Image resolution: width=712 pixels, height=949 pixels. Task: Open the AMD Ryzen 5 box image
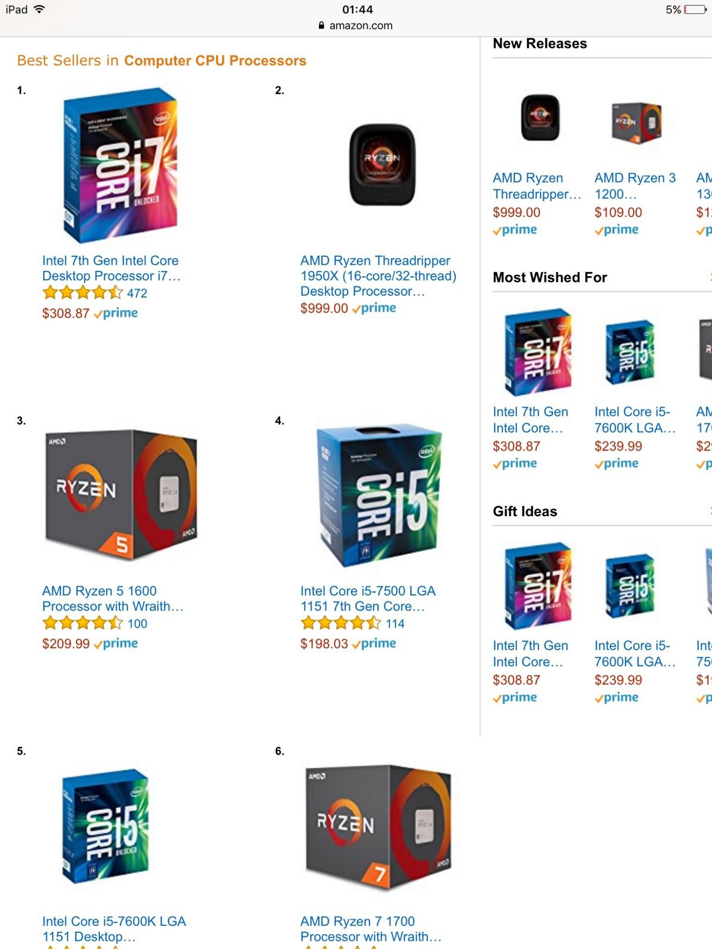tap(121, 495)
